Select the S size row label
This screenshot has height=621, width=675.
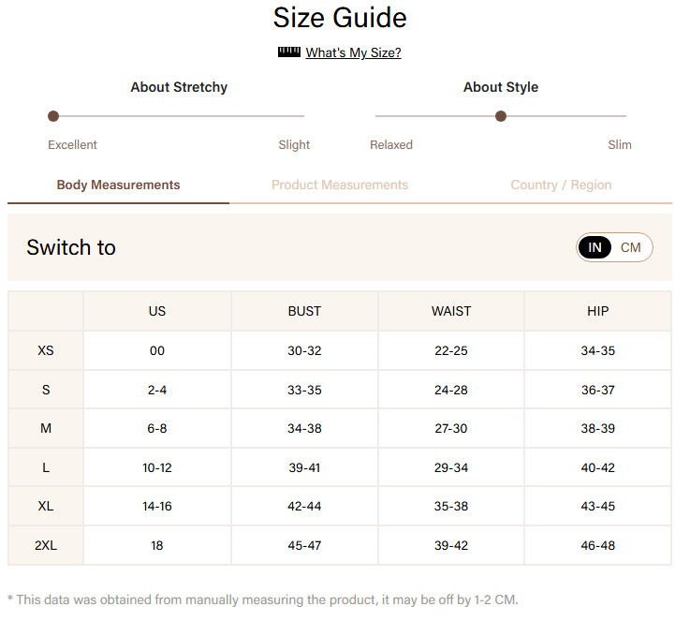46,390
